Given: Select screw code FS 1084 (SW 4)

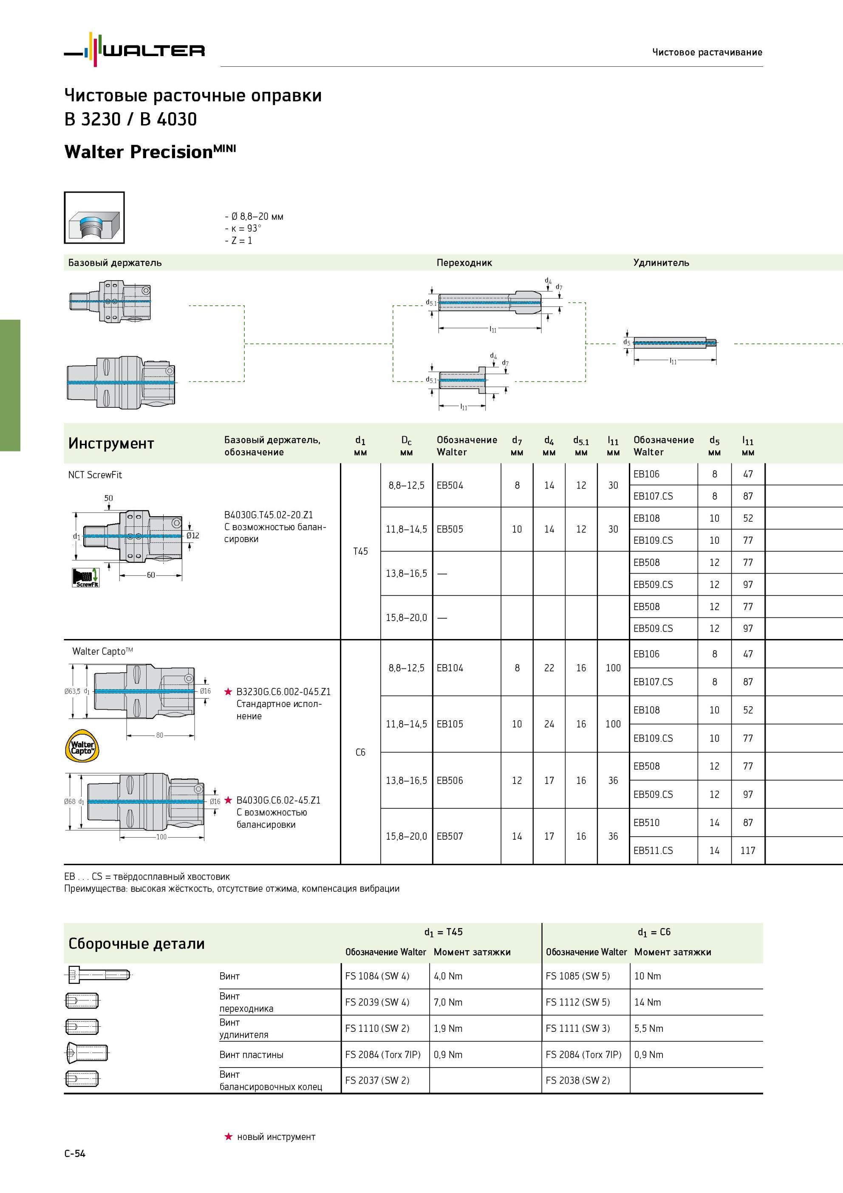Looking at the screenshot, I should coord(377,976).
